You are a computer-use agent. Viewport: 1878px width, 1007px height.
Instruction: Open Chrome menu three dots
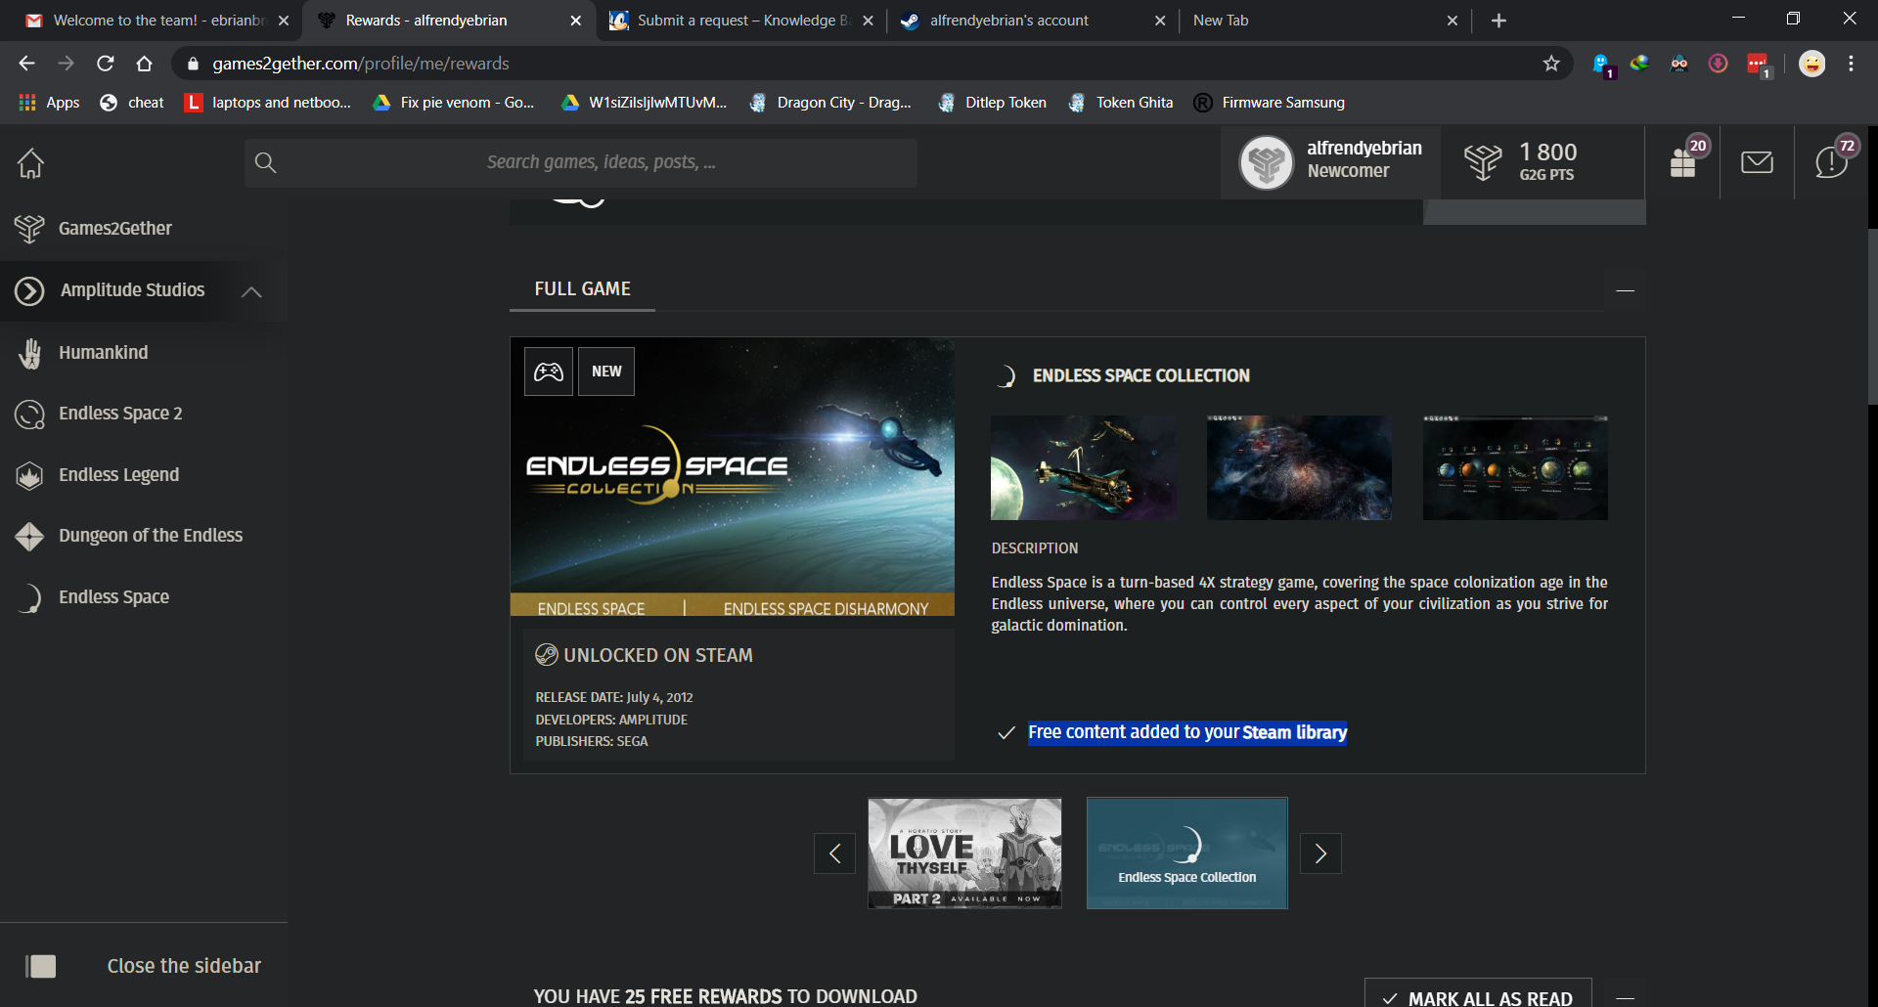click(x=1851, y=64)
